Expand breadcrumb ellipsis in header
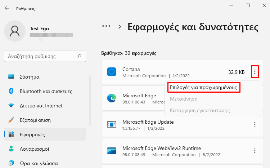Viewport: 270px width, 168px height. (106, 26)
